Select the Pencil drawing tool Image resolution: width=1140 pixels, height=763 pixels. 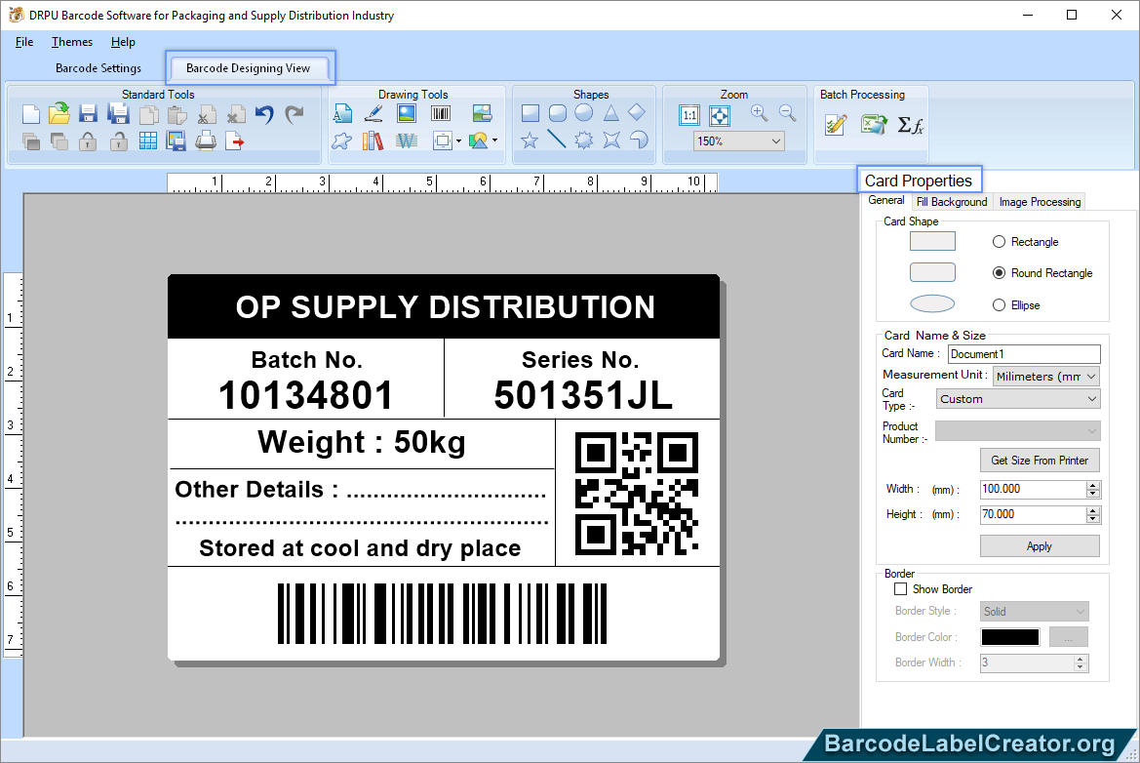pyautogui.click(x=373, y=113)
